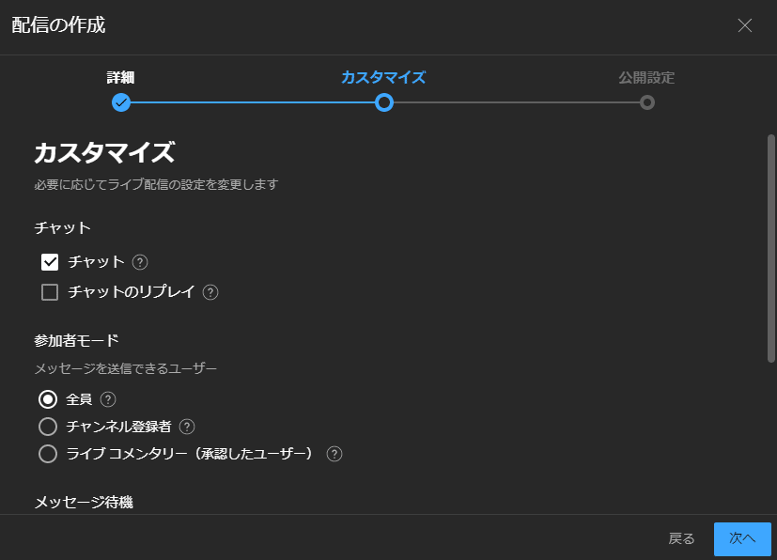This screenshot has height=560, width=777.
Task: Close the 配信の作成 dialog
Action: coord(745,25)
